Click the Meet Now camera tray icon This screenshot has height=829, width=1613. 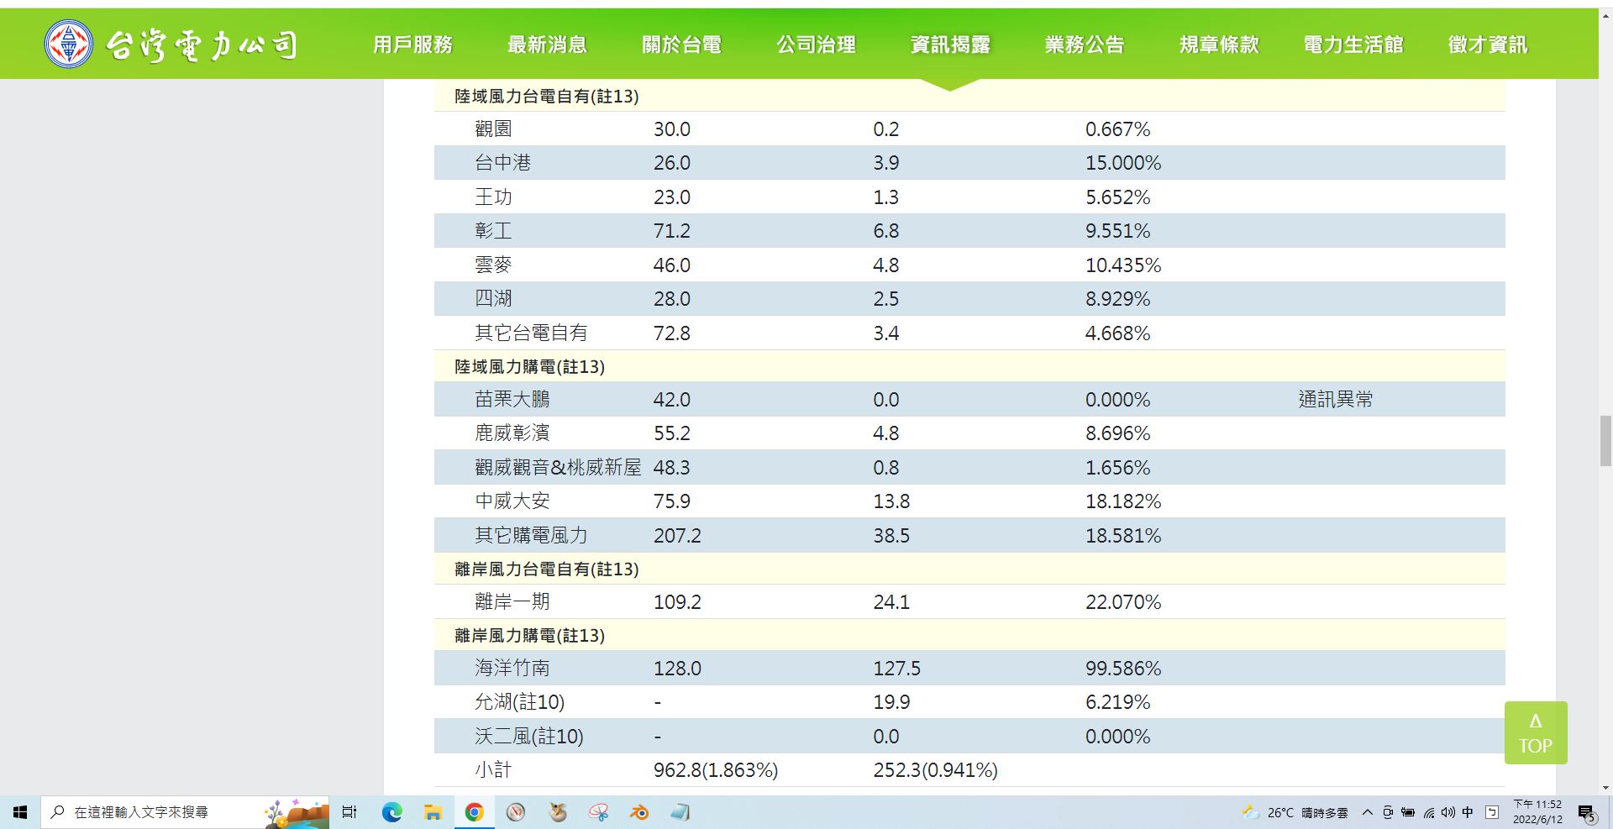click(1388, 812)
